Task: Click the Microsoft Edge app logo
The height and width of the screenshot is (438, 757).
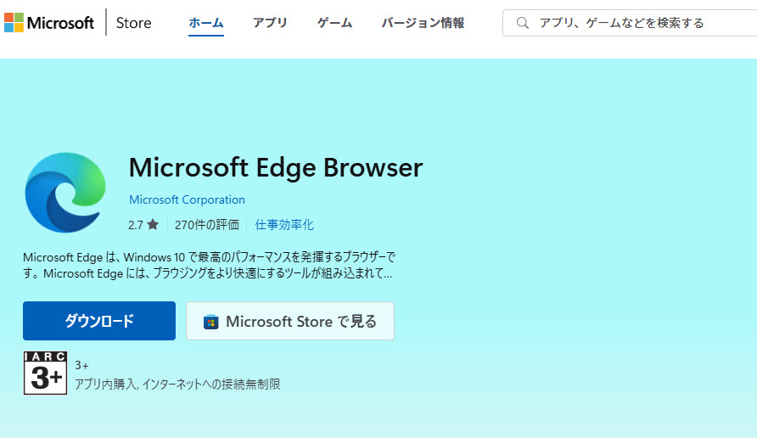Action: 64,192
